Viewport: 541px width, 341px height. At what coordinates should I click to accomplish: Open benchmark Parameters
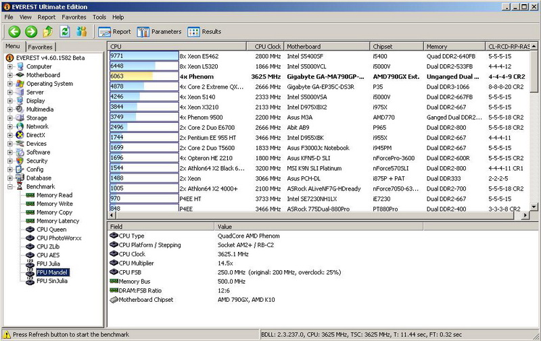click(x=159, y=32)
